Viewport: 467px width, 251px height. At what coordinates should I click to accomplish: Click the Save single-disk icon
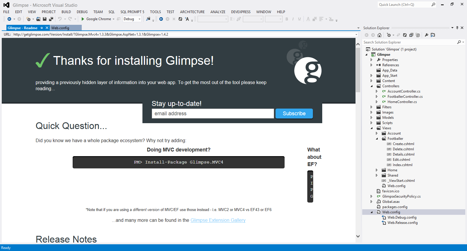[x=45, y=19]
